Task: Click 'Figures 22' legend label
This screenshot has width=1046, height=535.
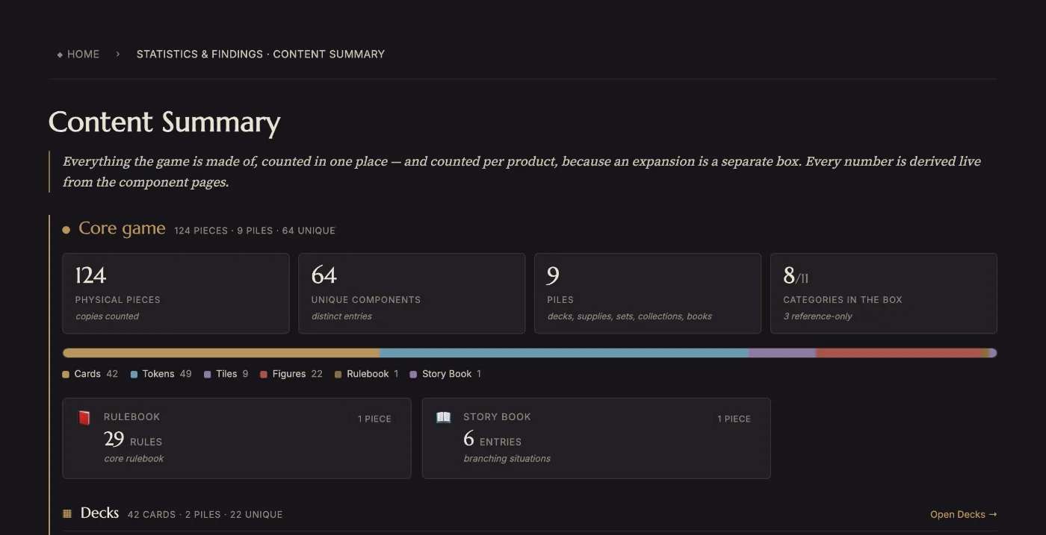Action: point(297,374)
